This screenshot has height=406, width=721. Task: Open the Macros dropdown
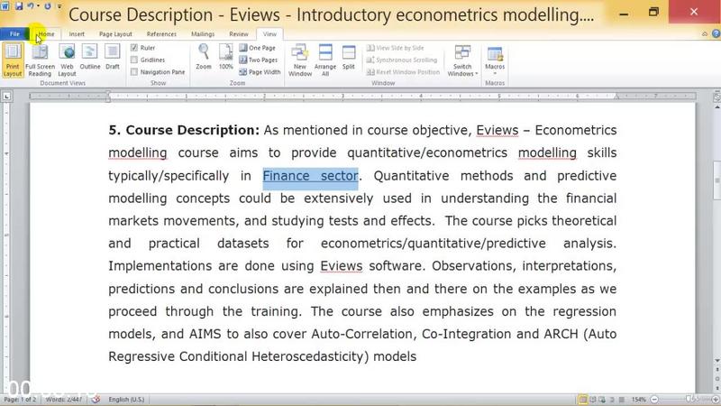pos(495,60)
